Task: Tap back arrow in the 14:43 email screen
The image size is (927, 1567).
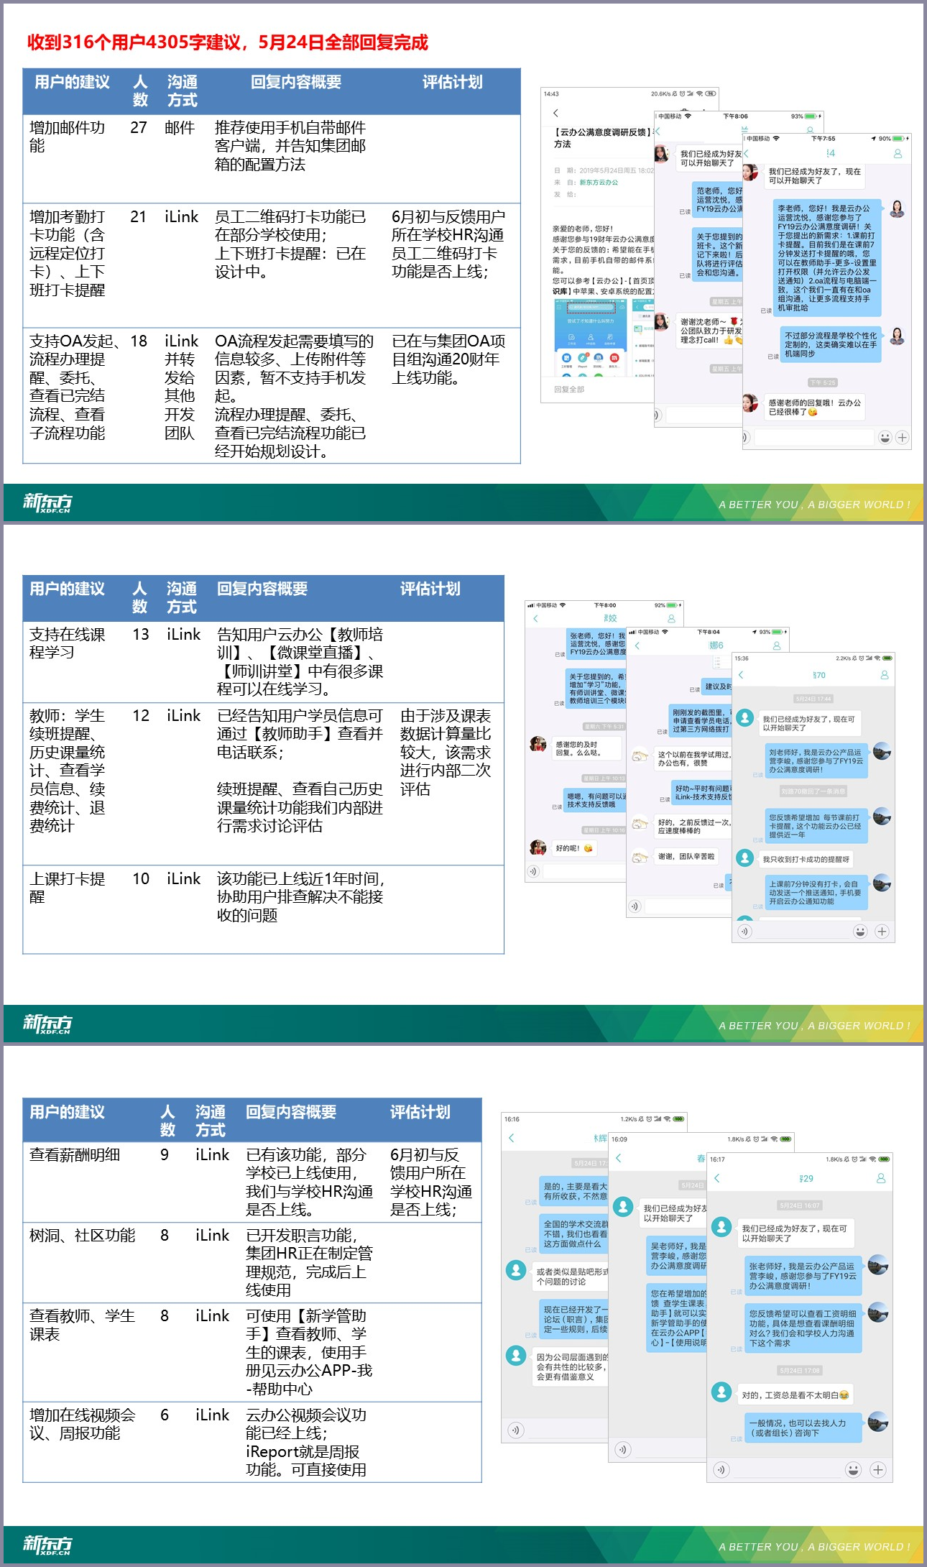Action: coord(555,113)
